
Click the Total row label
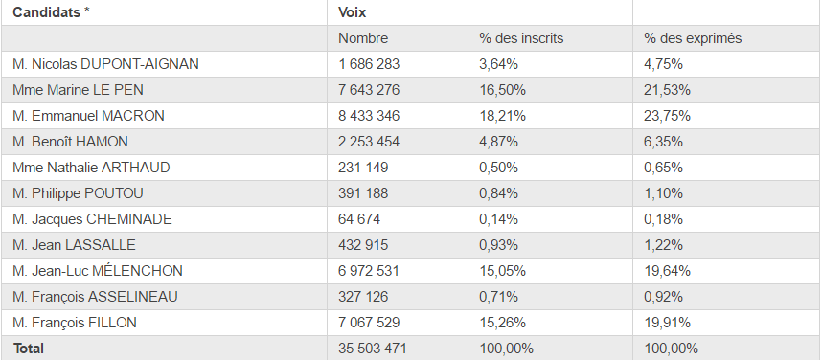[29, 349]
